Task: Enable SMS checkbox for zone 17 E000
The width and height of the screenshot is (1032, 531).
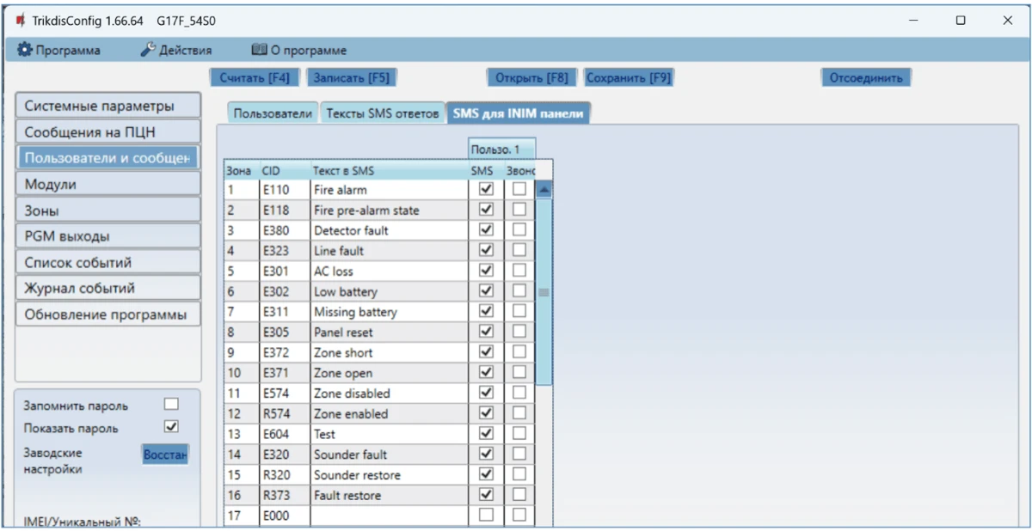Action: click(x=486, y=515)
